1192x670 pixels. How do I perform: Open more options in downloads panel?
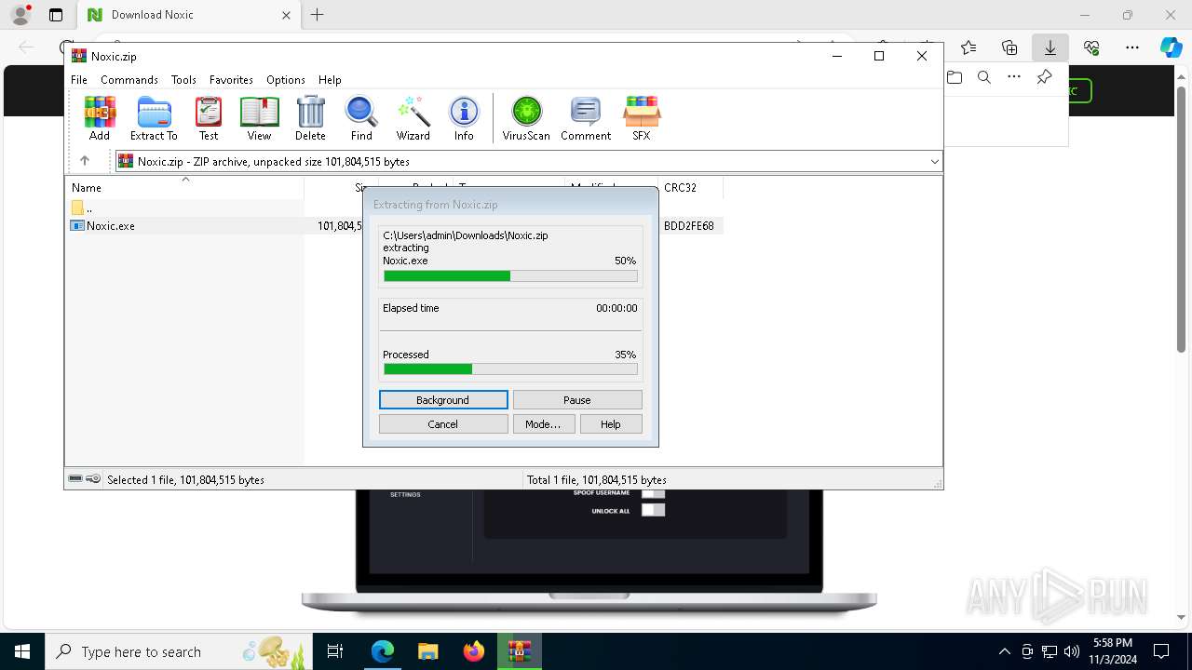click(x=1014, y=77)
